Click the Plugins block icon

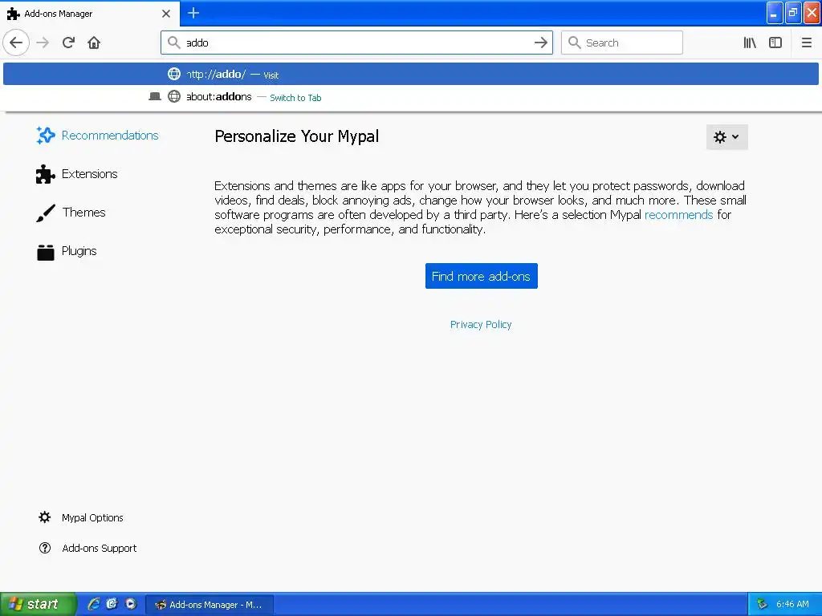(x=46, y=252)
